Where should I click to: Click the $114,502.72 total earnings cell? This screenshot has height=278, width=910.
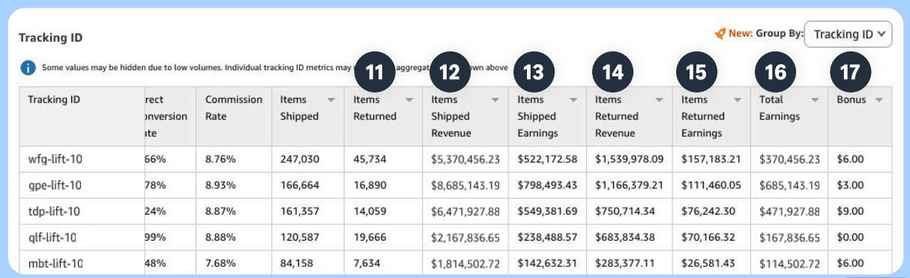[789, 263]
